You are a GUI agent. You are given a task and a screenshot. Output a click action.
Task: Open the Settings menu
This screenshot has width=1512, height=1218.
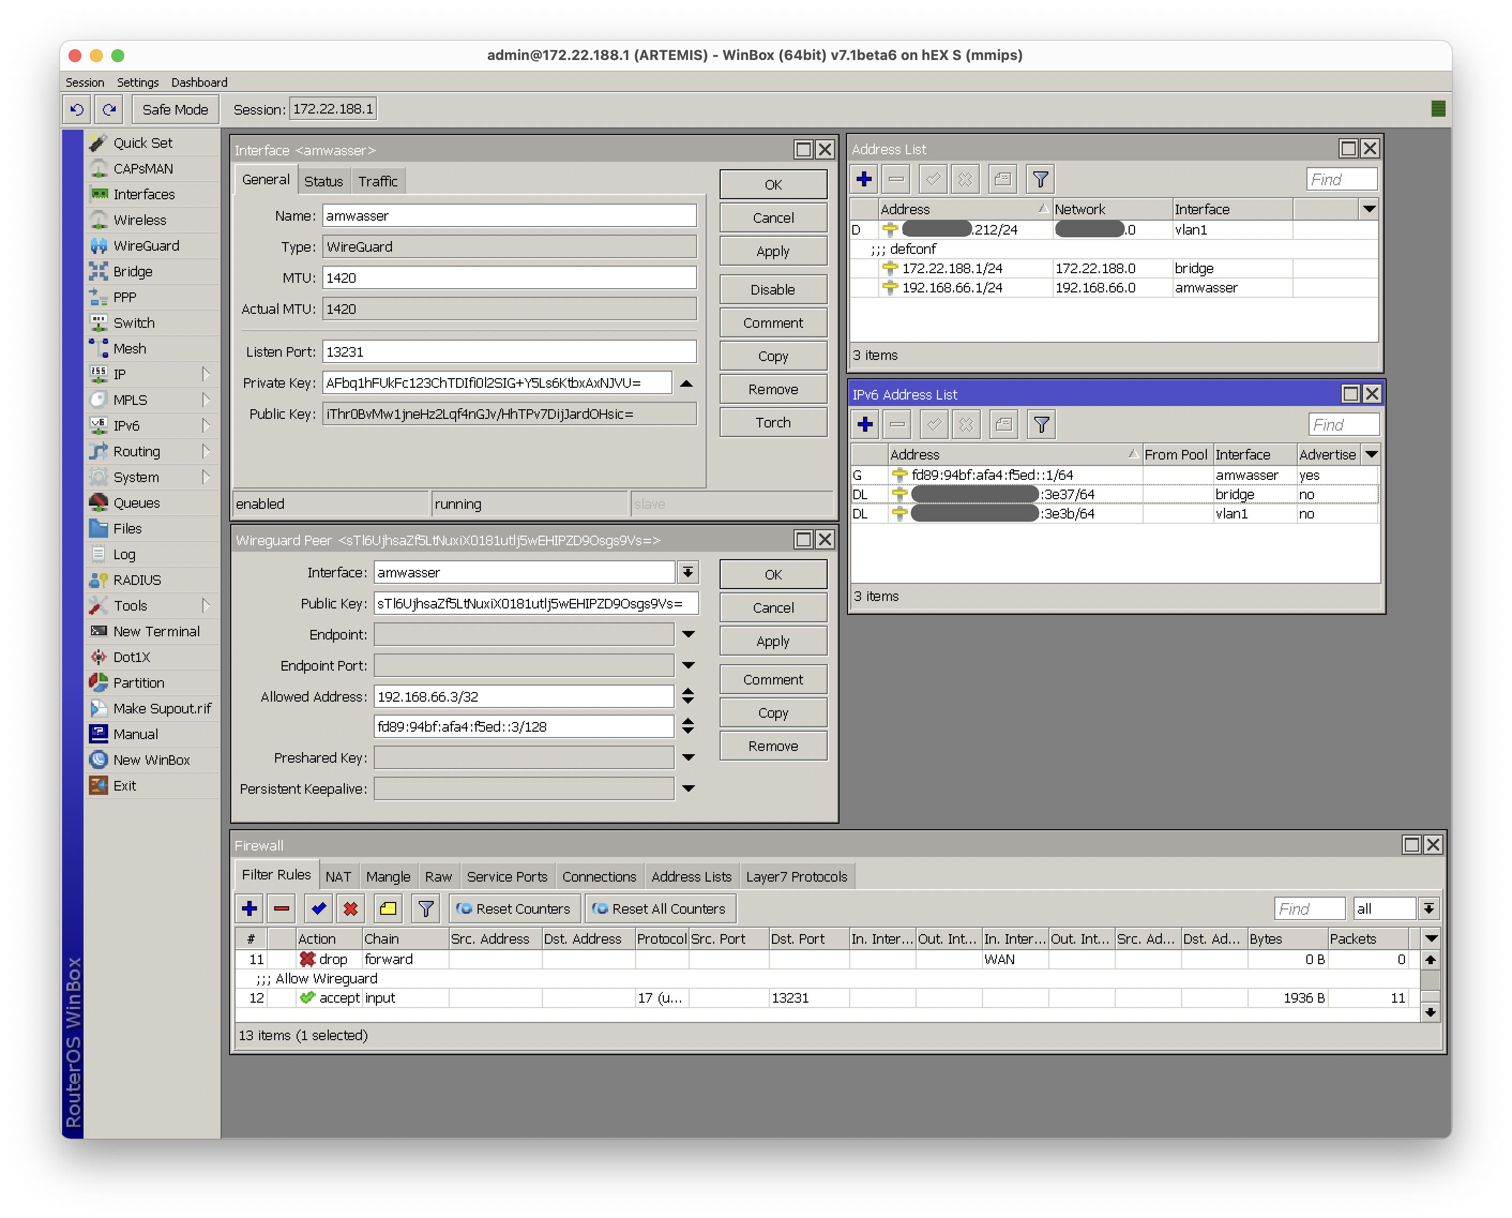(x=138, y=82)
